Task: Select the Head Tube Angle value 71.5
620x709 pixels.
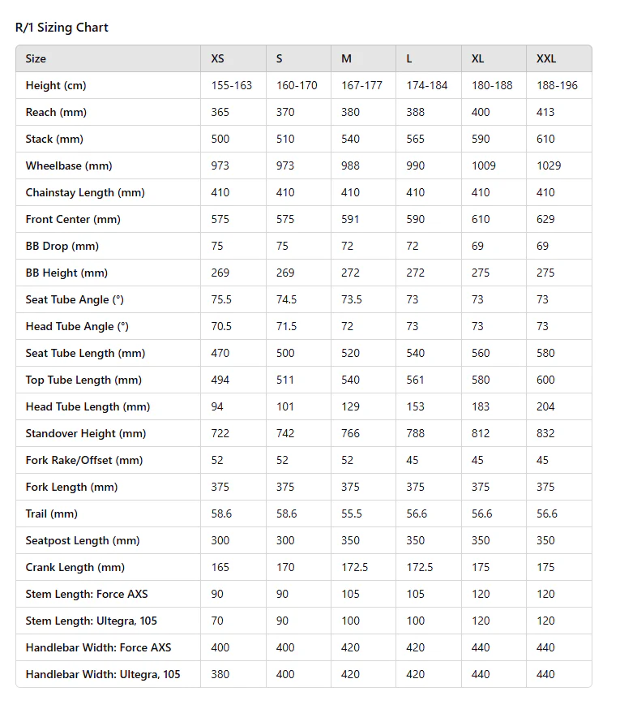Action: [287, 326]
